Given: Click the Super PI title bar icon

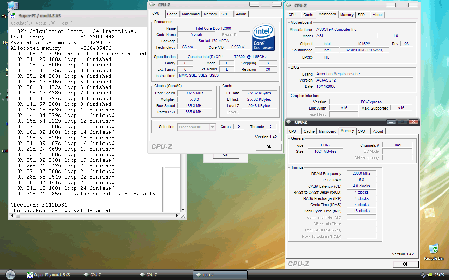Looking at the screenshot, I should coord(13,15).
